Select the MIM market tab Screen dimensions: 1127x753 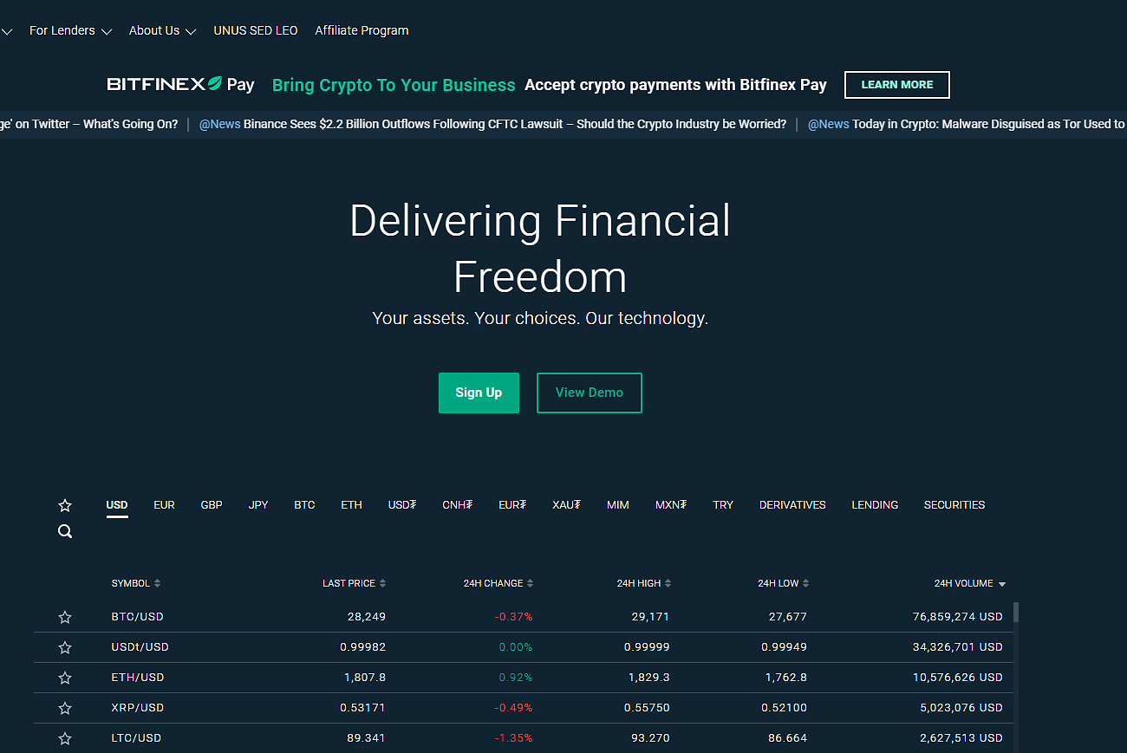tap(618, 505)
